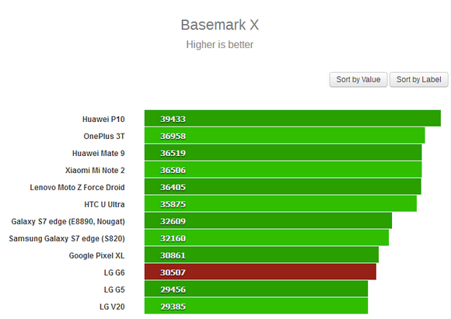Select the Lenovo Moto Z Force Droid bar
Screen dimensions: 451x319
coord(283,186)
